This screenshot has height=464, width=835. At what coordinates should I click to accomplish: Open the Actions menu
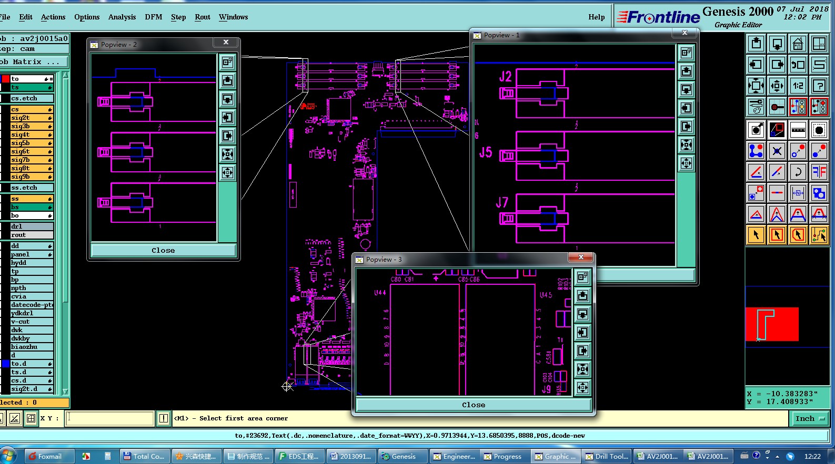tap(53, 17)
